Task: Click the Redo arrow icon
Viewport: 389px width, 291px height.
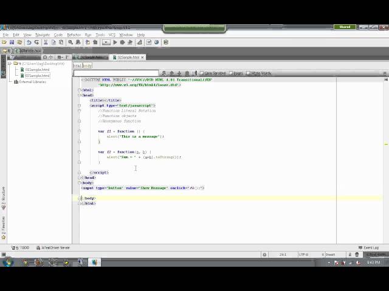Action: point(36,42)
